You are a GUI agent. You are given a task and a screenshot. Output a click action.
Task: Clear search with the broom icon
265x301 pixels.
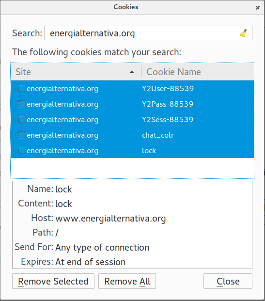(x=243, y=33)
